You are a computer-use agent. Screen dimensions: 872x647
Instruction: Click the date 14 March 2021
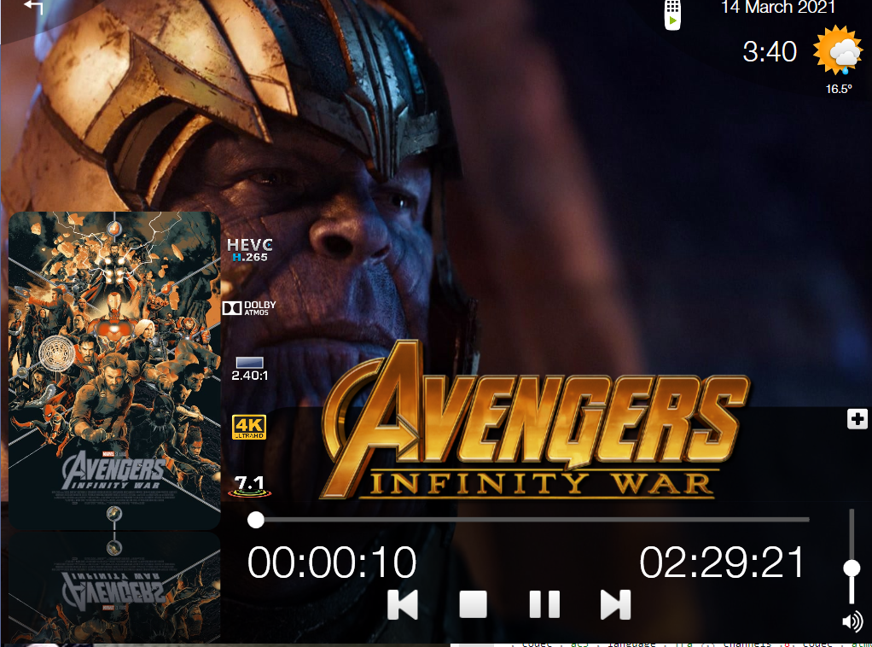[x=778, y=7]
